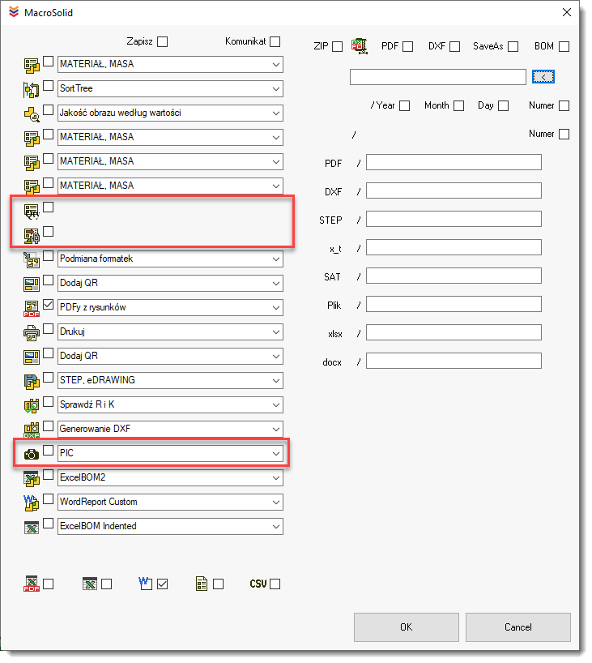The width and height of the screenshot is (592, 663).
Task: Toggle the Komunikat checkbox
Action: click(275, 41)
